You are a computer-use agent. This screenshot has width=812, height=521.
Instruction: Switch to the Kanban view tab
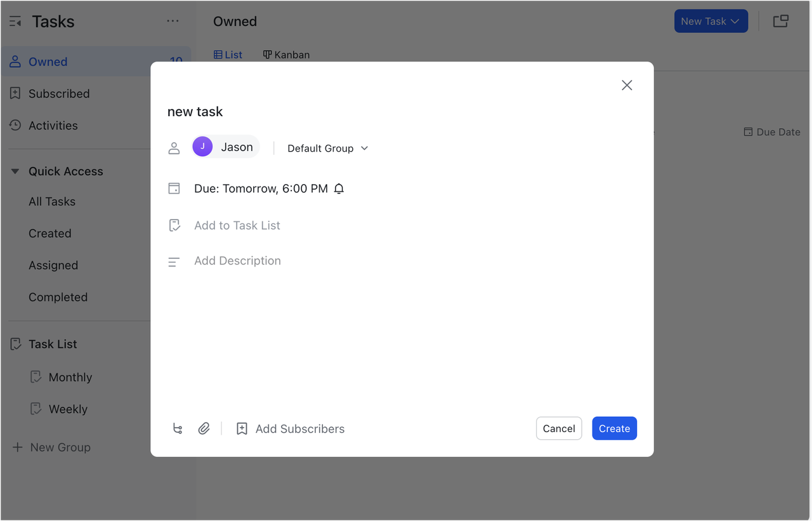[x=286, y=55]
